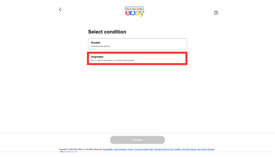Click the AdChoice link in footer
This screenshot has height=157, width=275.
click(x=71, y=152)
